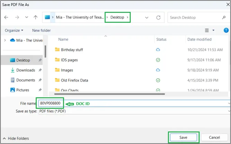Select Downloads in the navigation pane
Image resolution: width=231 pixels, height=144 pixels.
click(25, 70)
